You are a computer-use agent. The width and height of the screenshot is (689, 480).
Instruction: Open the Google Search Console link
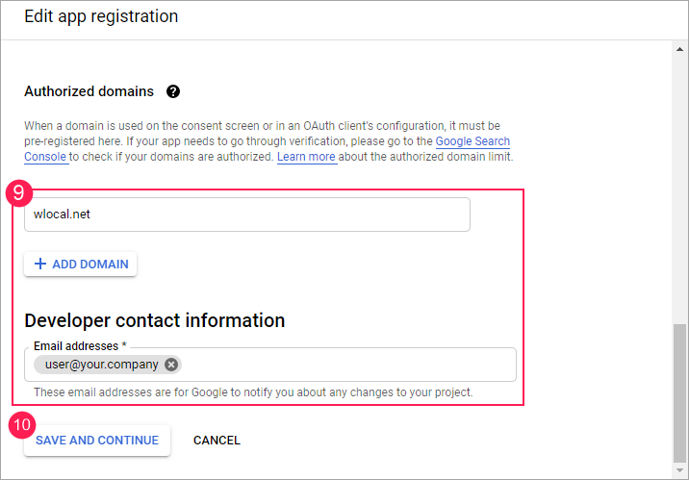coord(472,141)
